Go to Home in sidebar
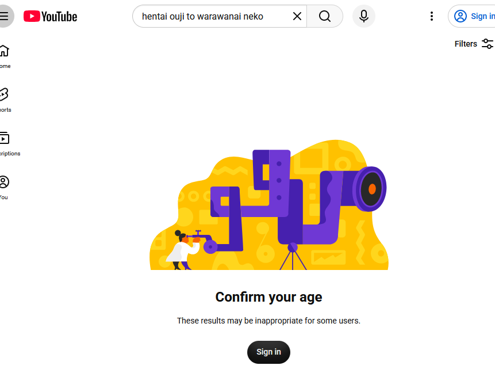Image resolution: width=495 pixels, height=369 pixels. coord(5,56)
